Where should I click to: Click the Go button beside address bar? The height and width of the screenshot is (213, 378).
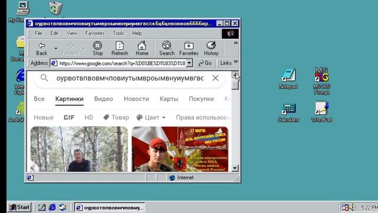tap(205, 63)
